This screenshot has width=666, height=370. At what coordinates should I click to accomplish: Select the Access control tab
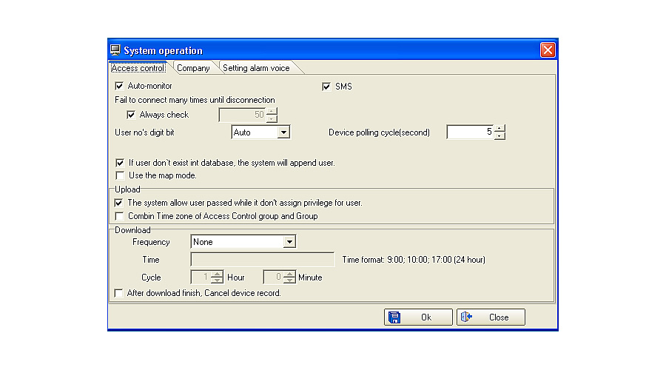click(138, 68)
